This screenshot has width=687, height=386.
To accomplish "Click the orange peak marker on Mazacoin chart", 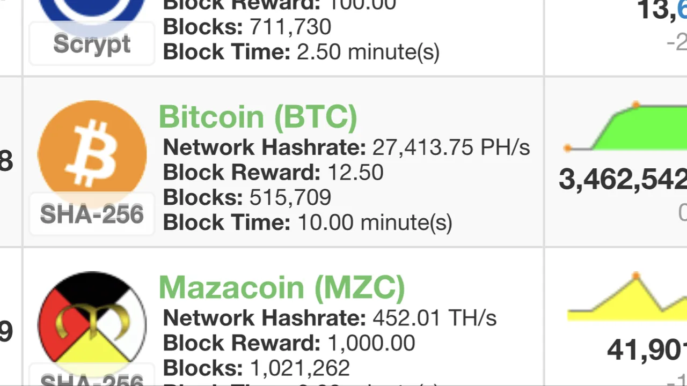I will click(636, 277).
